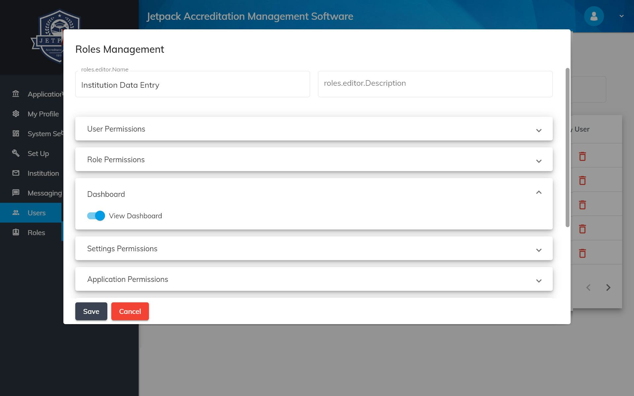The width and height of the screenshot is (634, 396).
Task: Click the next page arrow
Action: (608, 287)
